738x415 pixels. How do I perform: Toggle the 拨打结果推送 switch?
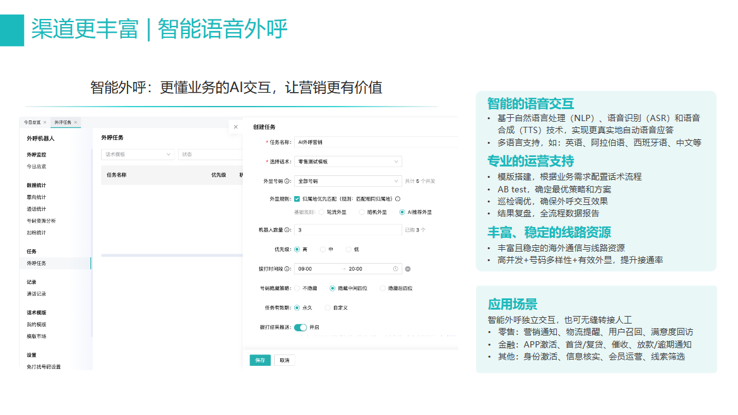(x=301, y=327)
